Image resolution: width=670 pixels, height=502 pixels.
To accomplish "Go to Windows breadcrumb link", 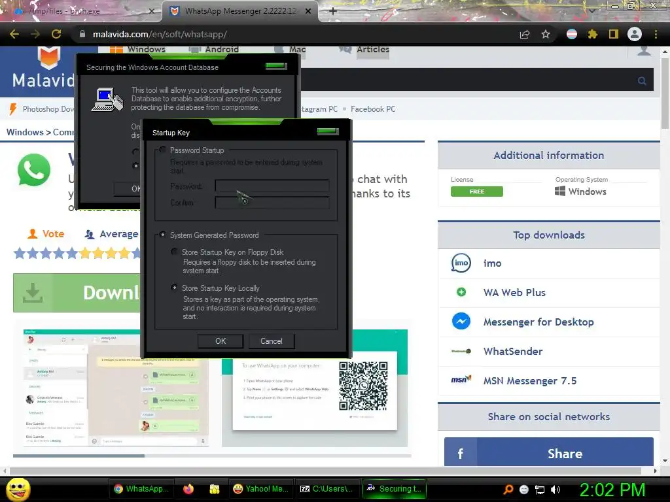I will 25,132.
